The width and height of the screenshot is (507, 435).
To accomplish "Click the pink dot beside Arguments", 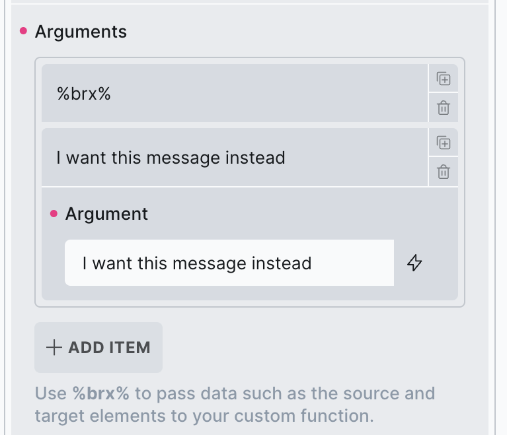I will (x=24, y=31).
